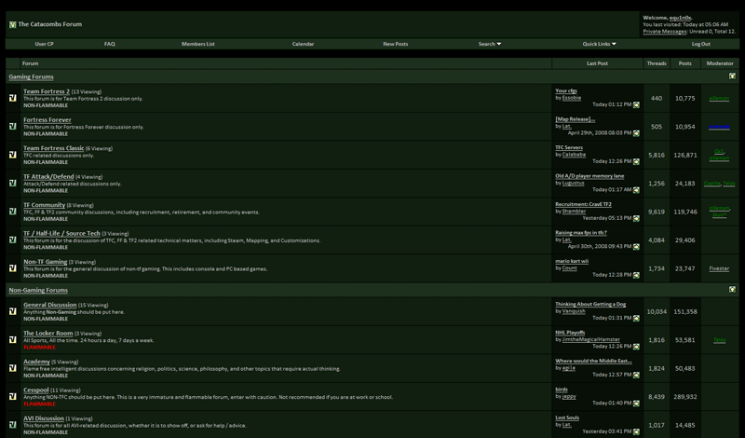
Task: Go to last post icon for 'NHL Playoffs'
Action: tap(636, 347)
